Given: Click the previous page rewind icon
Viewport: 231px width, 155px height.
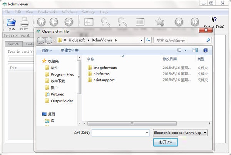Looking at the screenshot, I should [x=179, y=22].
